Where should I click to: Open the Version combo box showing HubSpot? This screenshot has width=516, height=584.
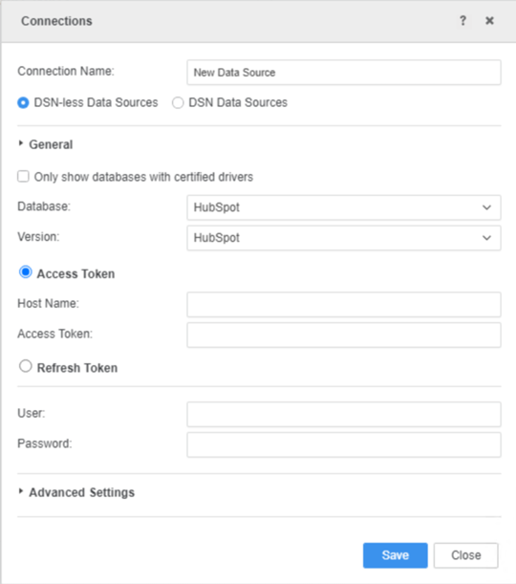(344, 238)
